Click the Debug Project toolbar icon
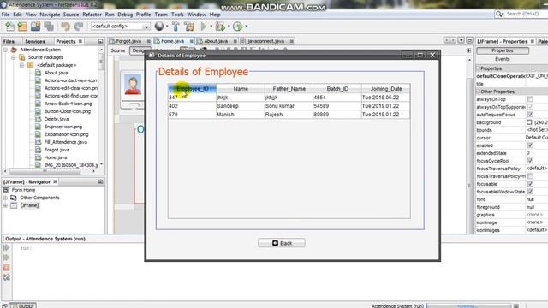The image size is (548, 308). [220, 27]
